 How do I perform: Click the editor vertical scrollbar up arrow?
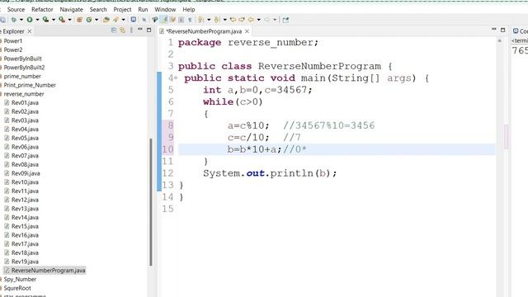500,40
